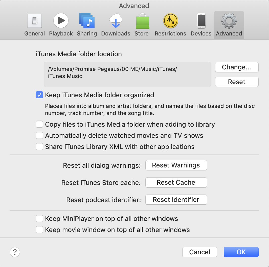Image resolution: width=269 pixels, height=267 pixels.
Task: Click the Reset Warnings button
Action: tap(176, 165)
